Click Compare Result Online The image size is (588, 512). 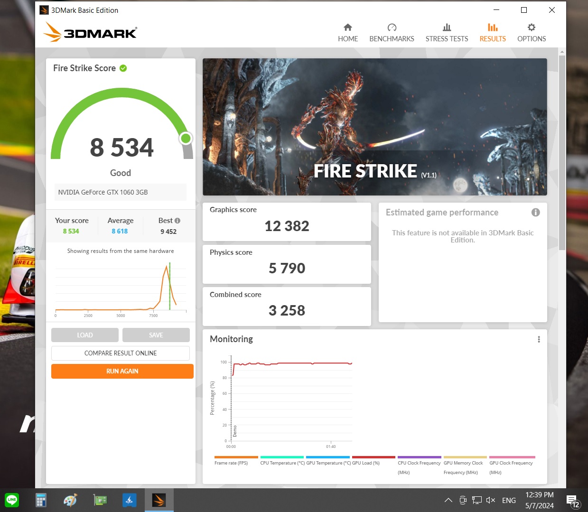[x=121, y=353]
